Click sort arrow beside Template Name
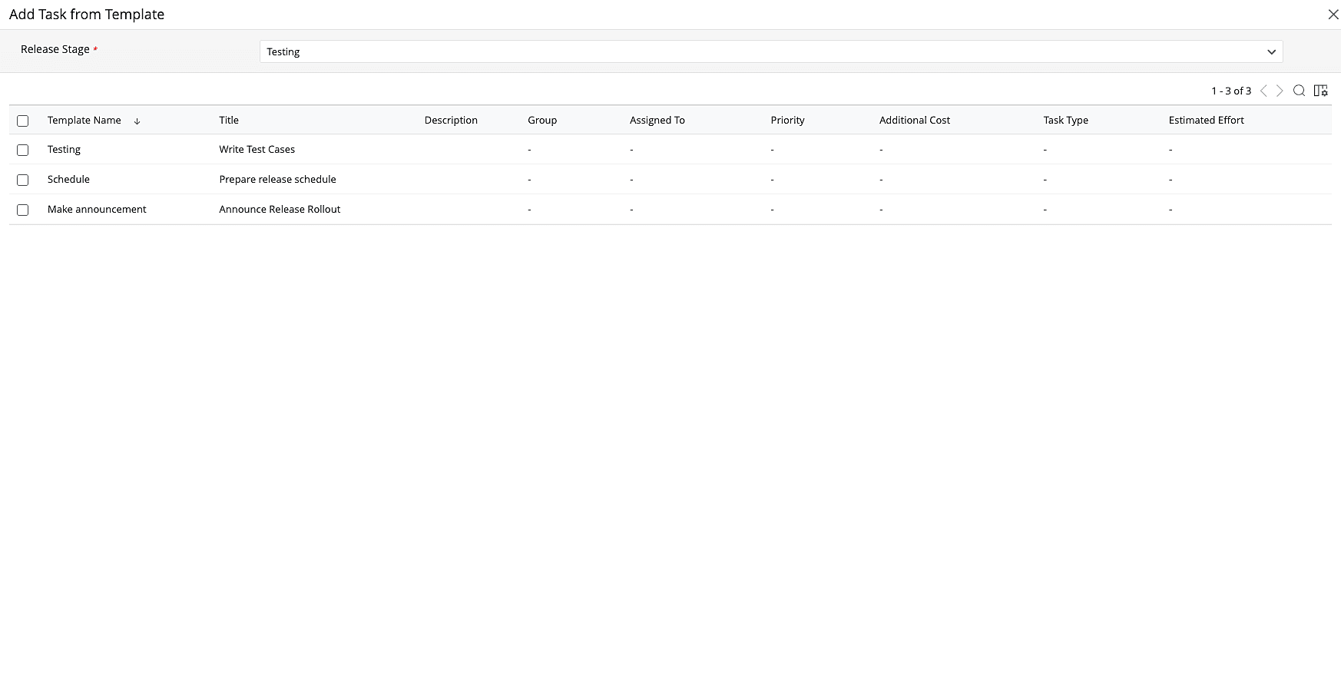Viewport: 1341px width, 685px height. pyautogui.click(x=137, y=121)
